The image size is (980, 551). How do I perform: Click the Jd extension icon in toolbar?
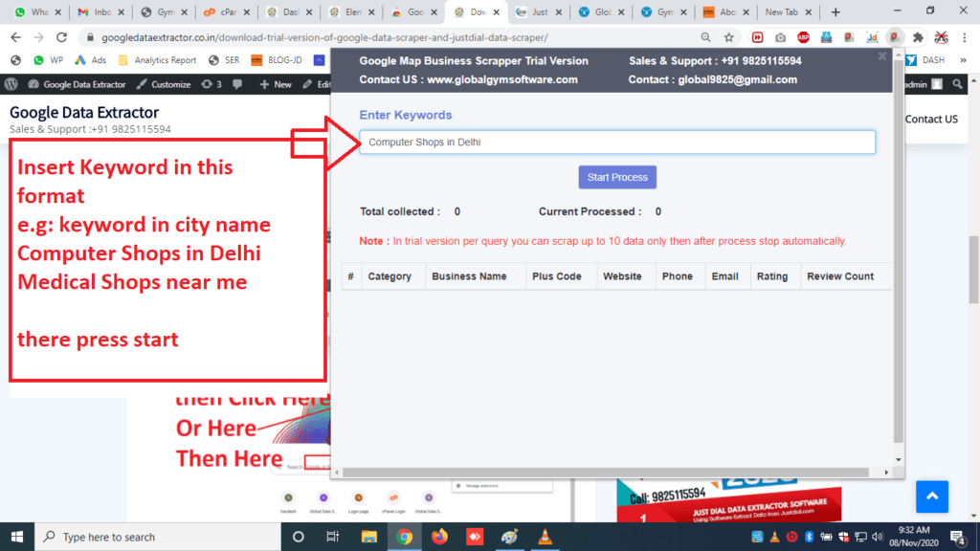coord(872,37)
